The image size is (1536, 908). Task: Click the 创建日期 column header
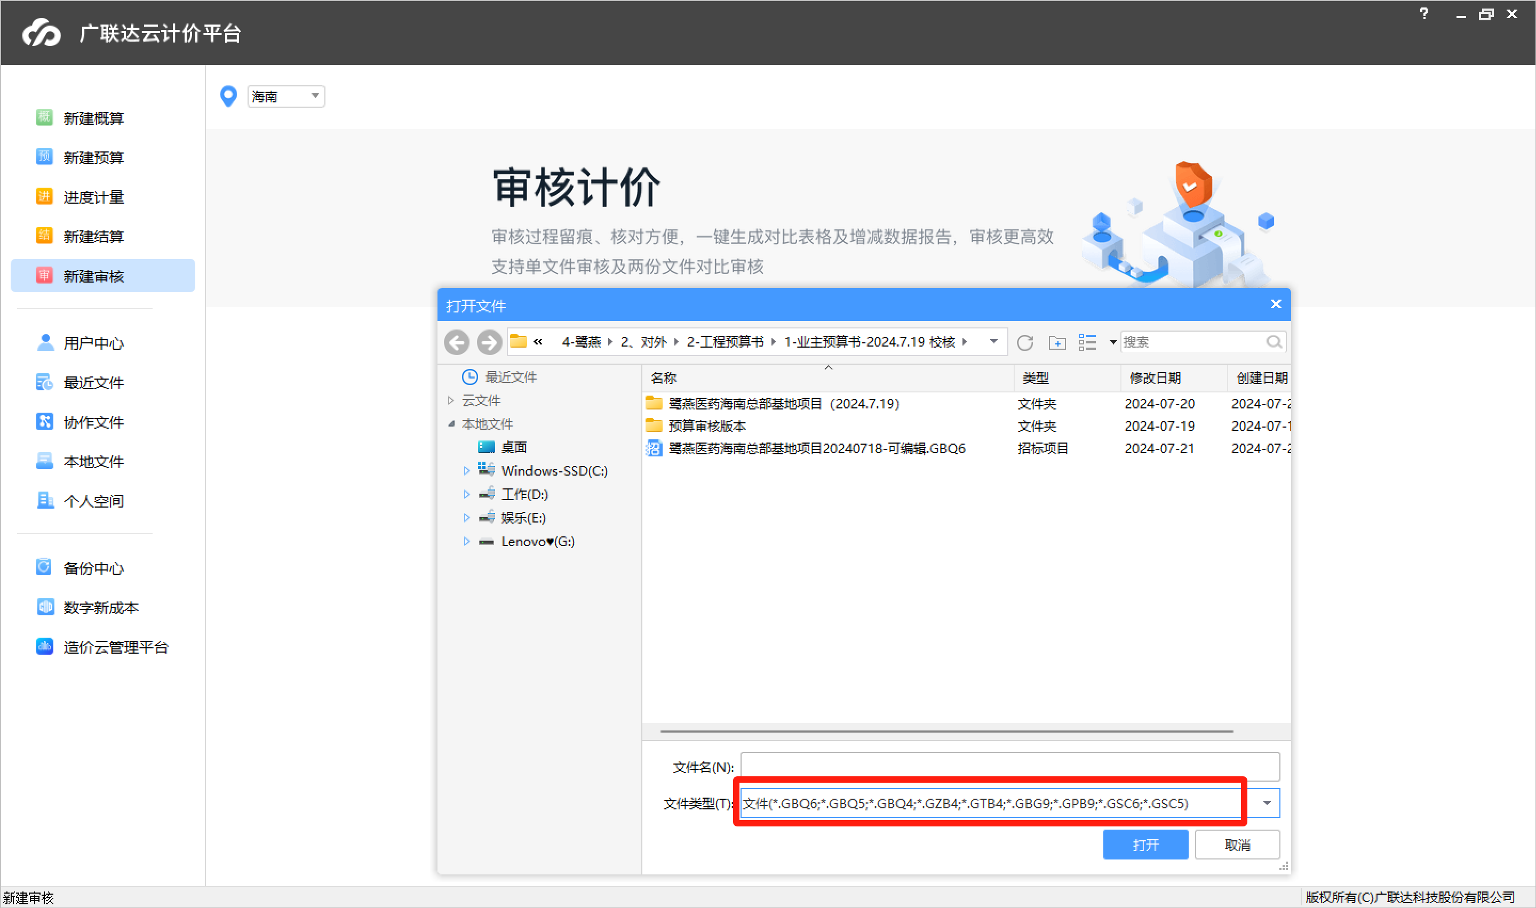point(1260,377)
